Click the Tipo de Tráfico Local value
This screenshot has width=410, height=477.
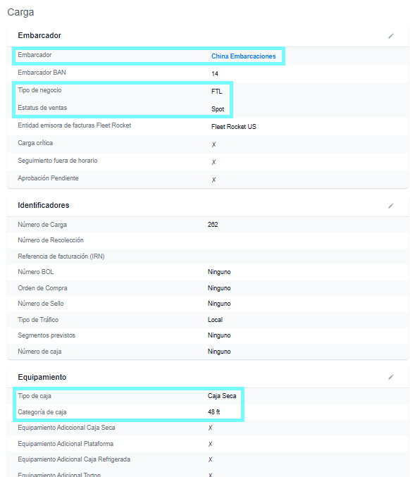click(215, 320)
